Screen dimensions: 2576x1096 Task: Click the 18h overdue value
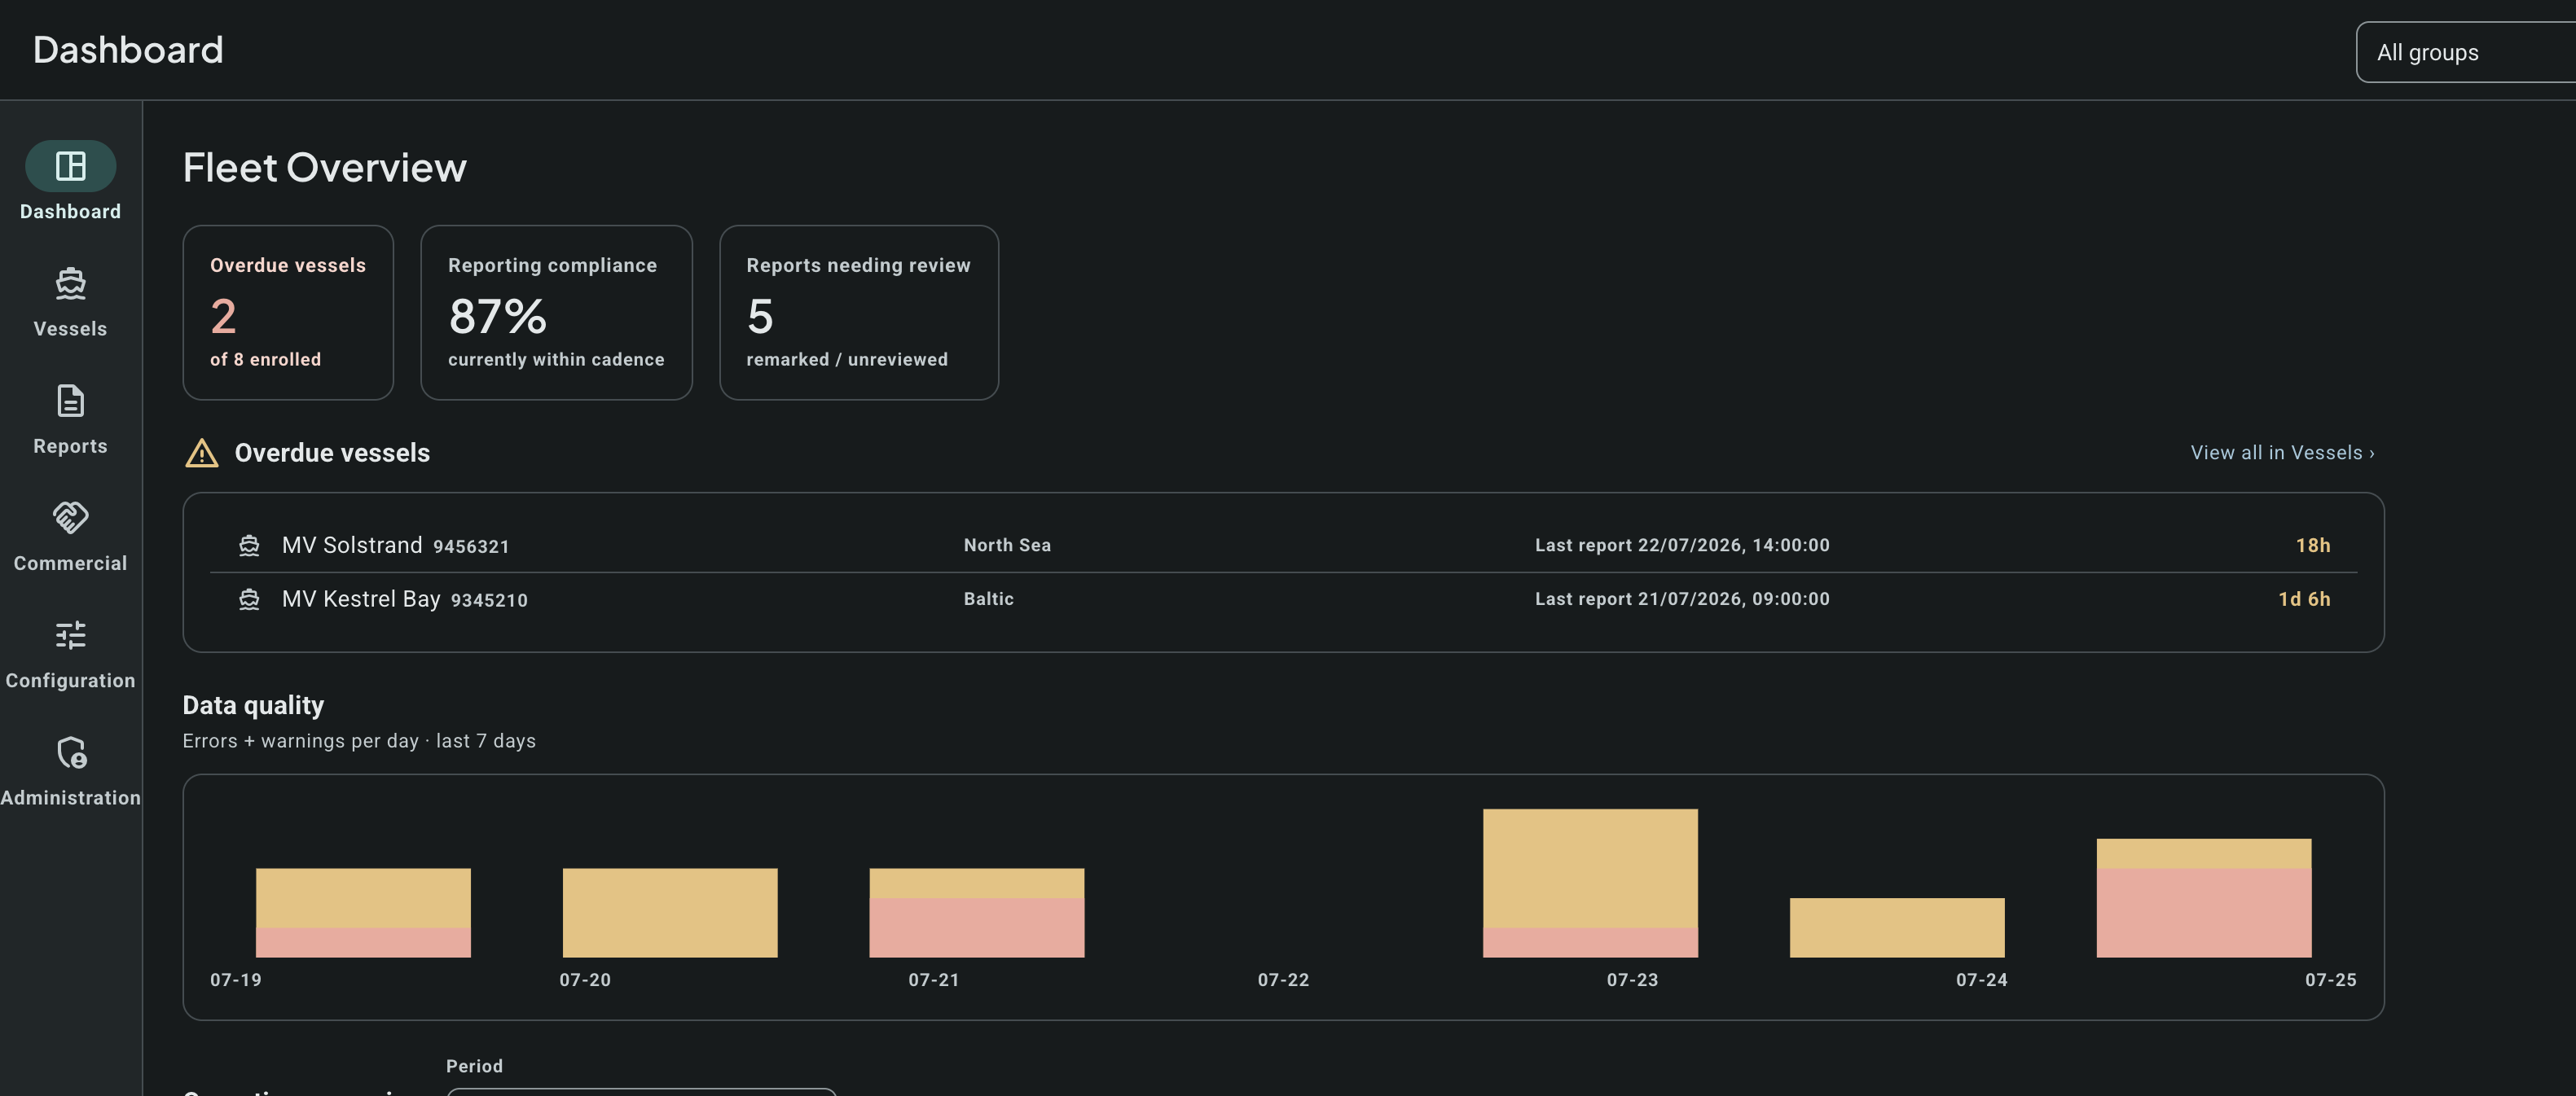click(2313, 546)
